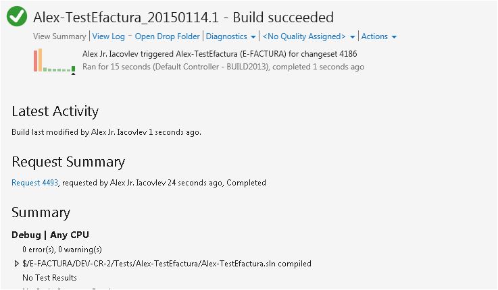The image size is (498, 290).
Task: Click the Actions dropdown arrow
Action: 394,37
